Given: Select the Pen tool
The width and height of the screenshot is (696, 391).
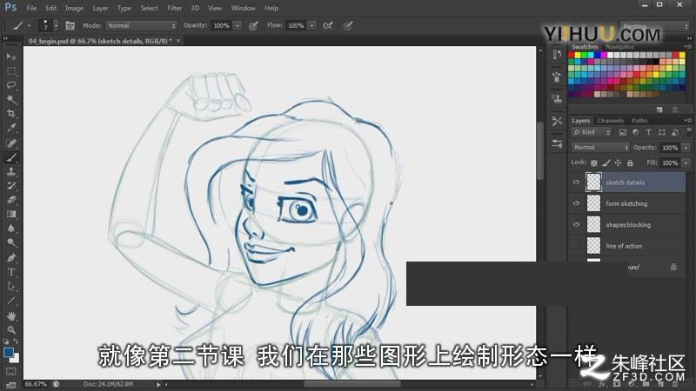Looking at the screenshot, I should 11,257.
